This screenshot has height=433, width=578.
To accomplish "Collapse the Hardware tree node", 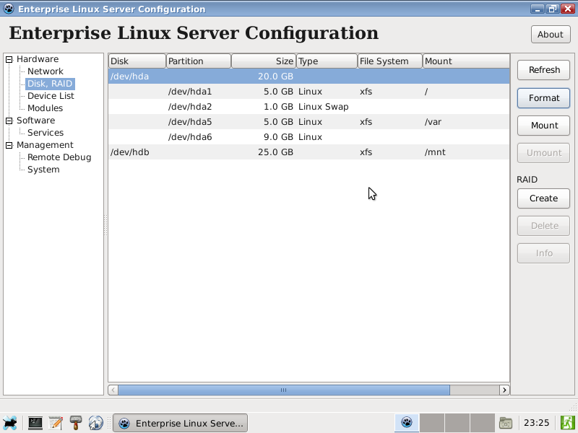I will (x=9, y=59).
